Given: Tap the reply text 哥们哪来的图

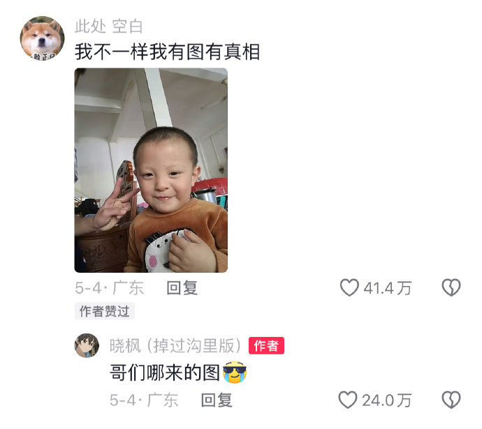Looking at the screenshot, I should (165, 372).
